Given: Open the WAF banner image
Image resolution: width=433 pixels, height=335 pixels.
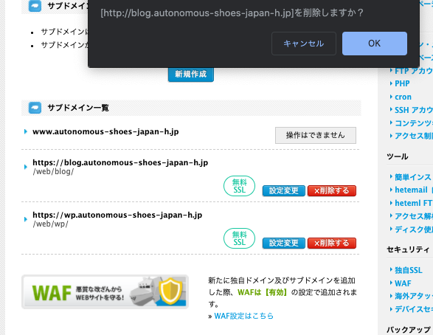Looking at the screenshot, I should pyautogui.click(x=105, y=291).
